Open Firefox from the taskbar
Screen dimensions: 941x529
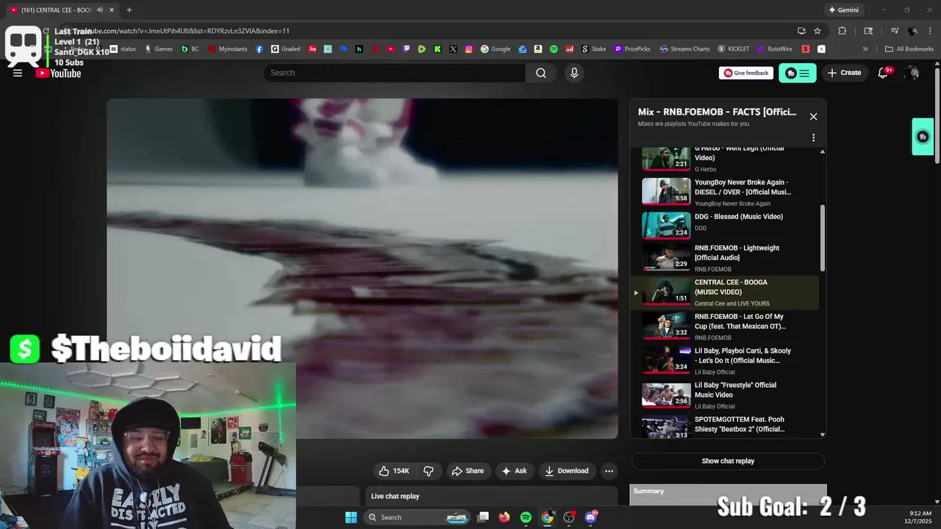point(504,517)
